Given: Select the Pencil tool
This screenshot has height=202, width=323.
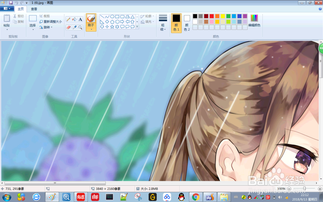Looking at the screenshot, I should click(68, 19).
